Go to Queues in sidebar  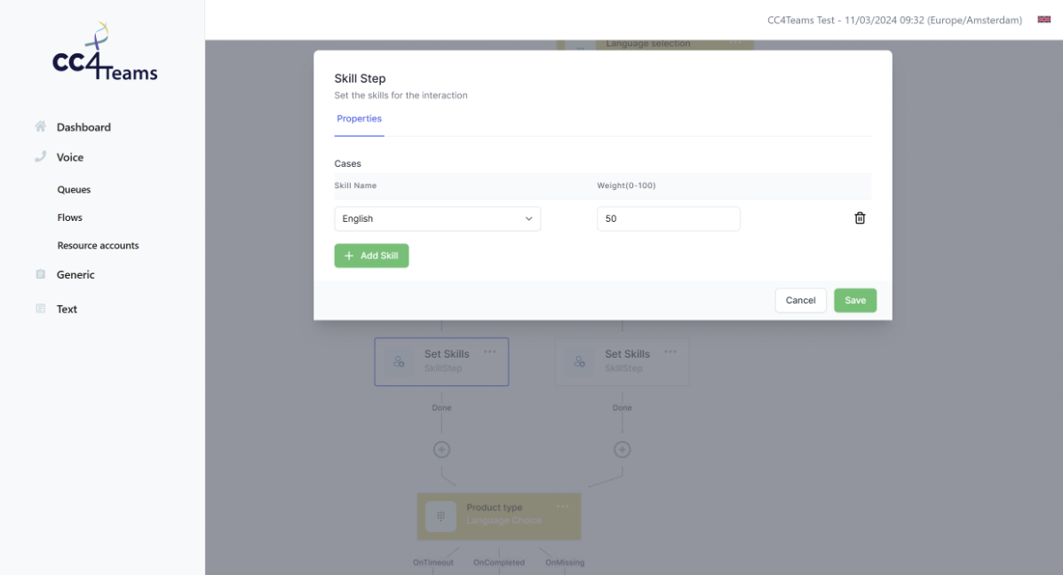(x=74, y=190)
